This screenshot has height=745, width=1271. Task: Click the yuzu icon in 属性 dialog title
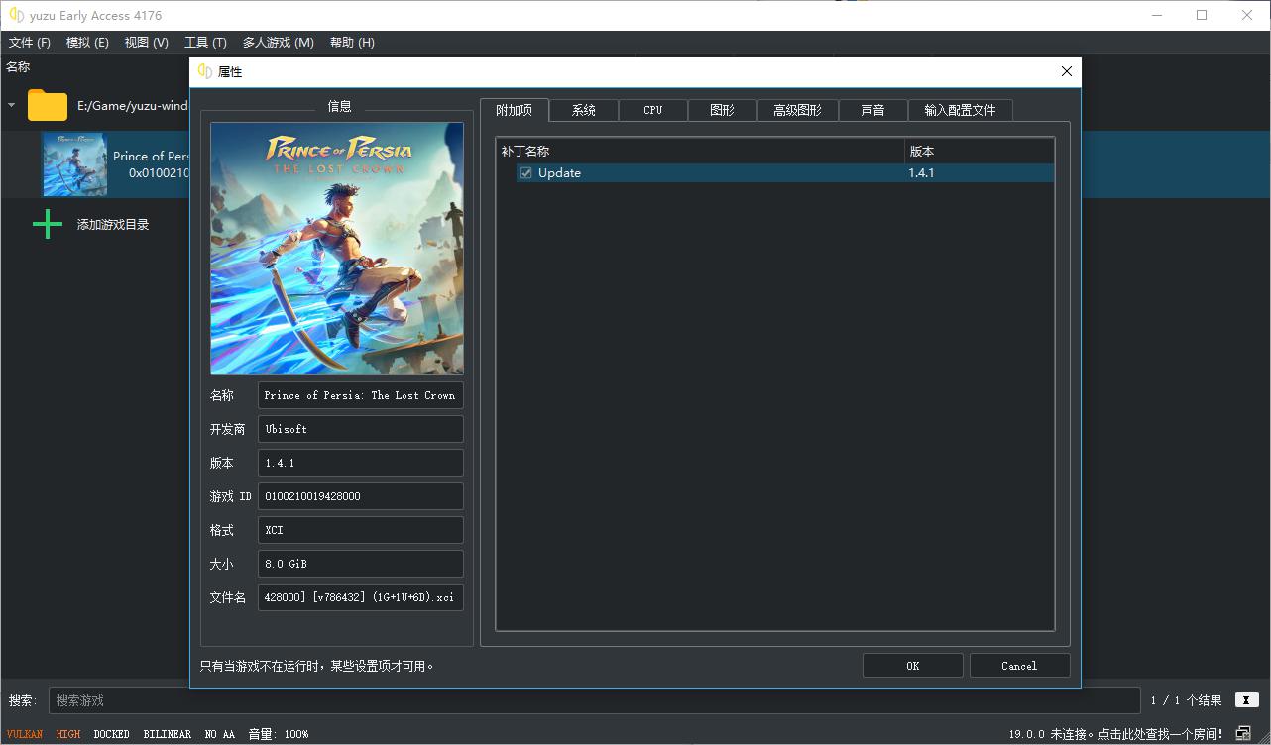click(205, 71)
